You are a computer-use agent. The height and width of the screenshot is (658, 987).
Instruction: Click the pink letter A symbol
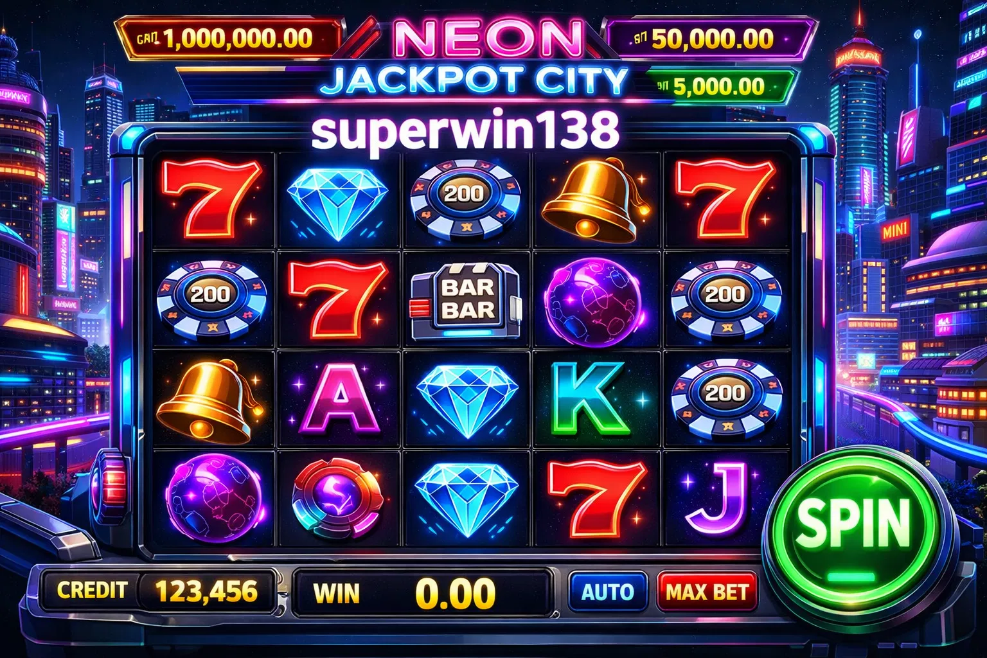341,398
